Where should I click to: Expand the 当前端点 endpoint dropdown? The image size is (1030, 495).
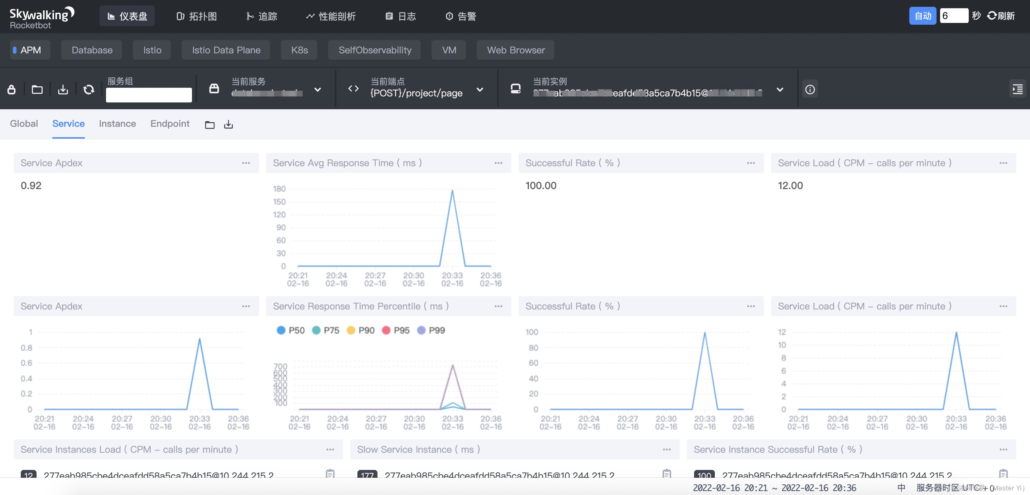pos(480,90)
